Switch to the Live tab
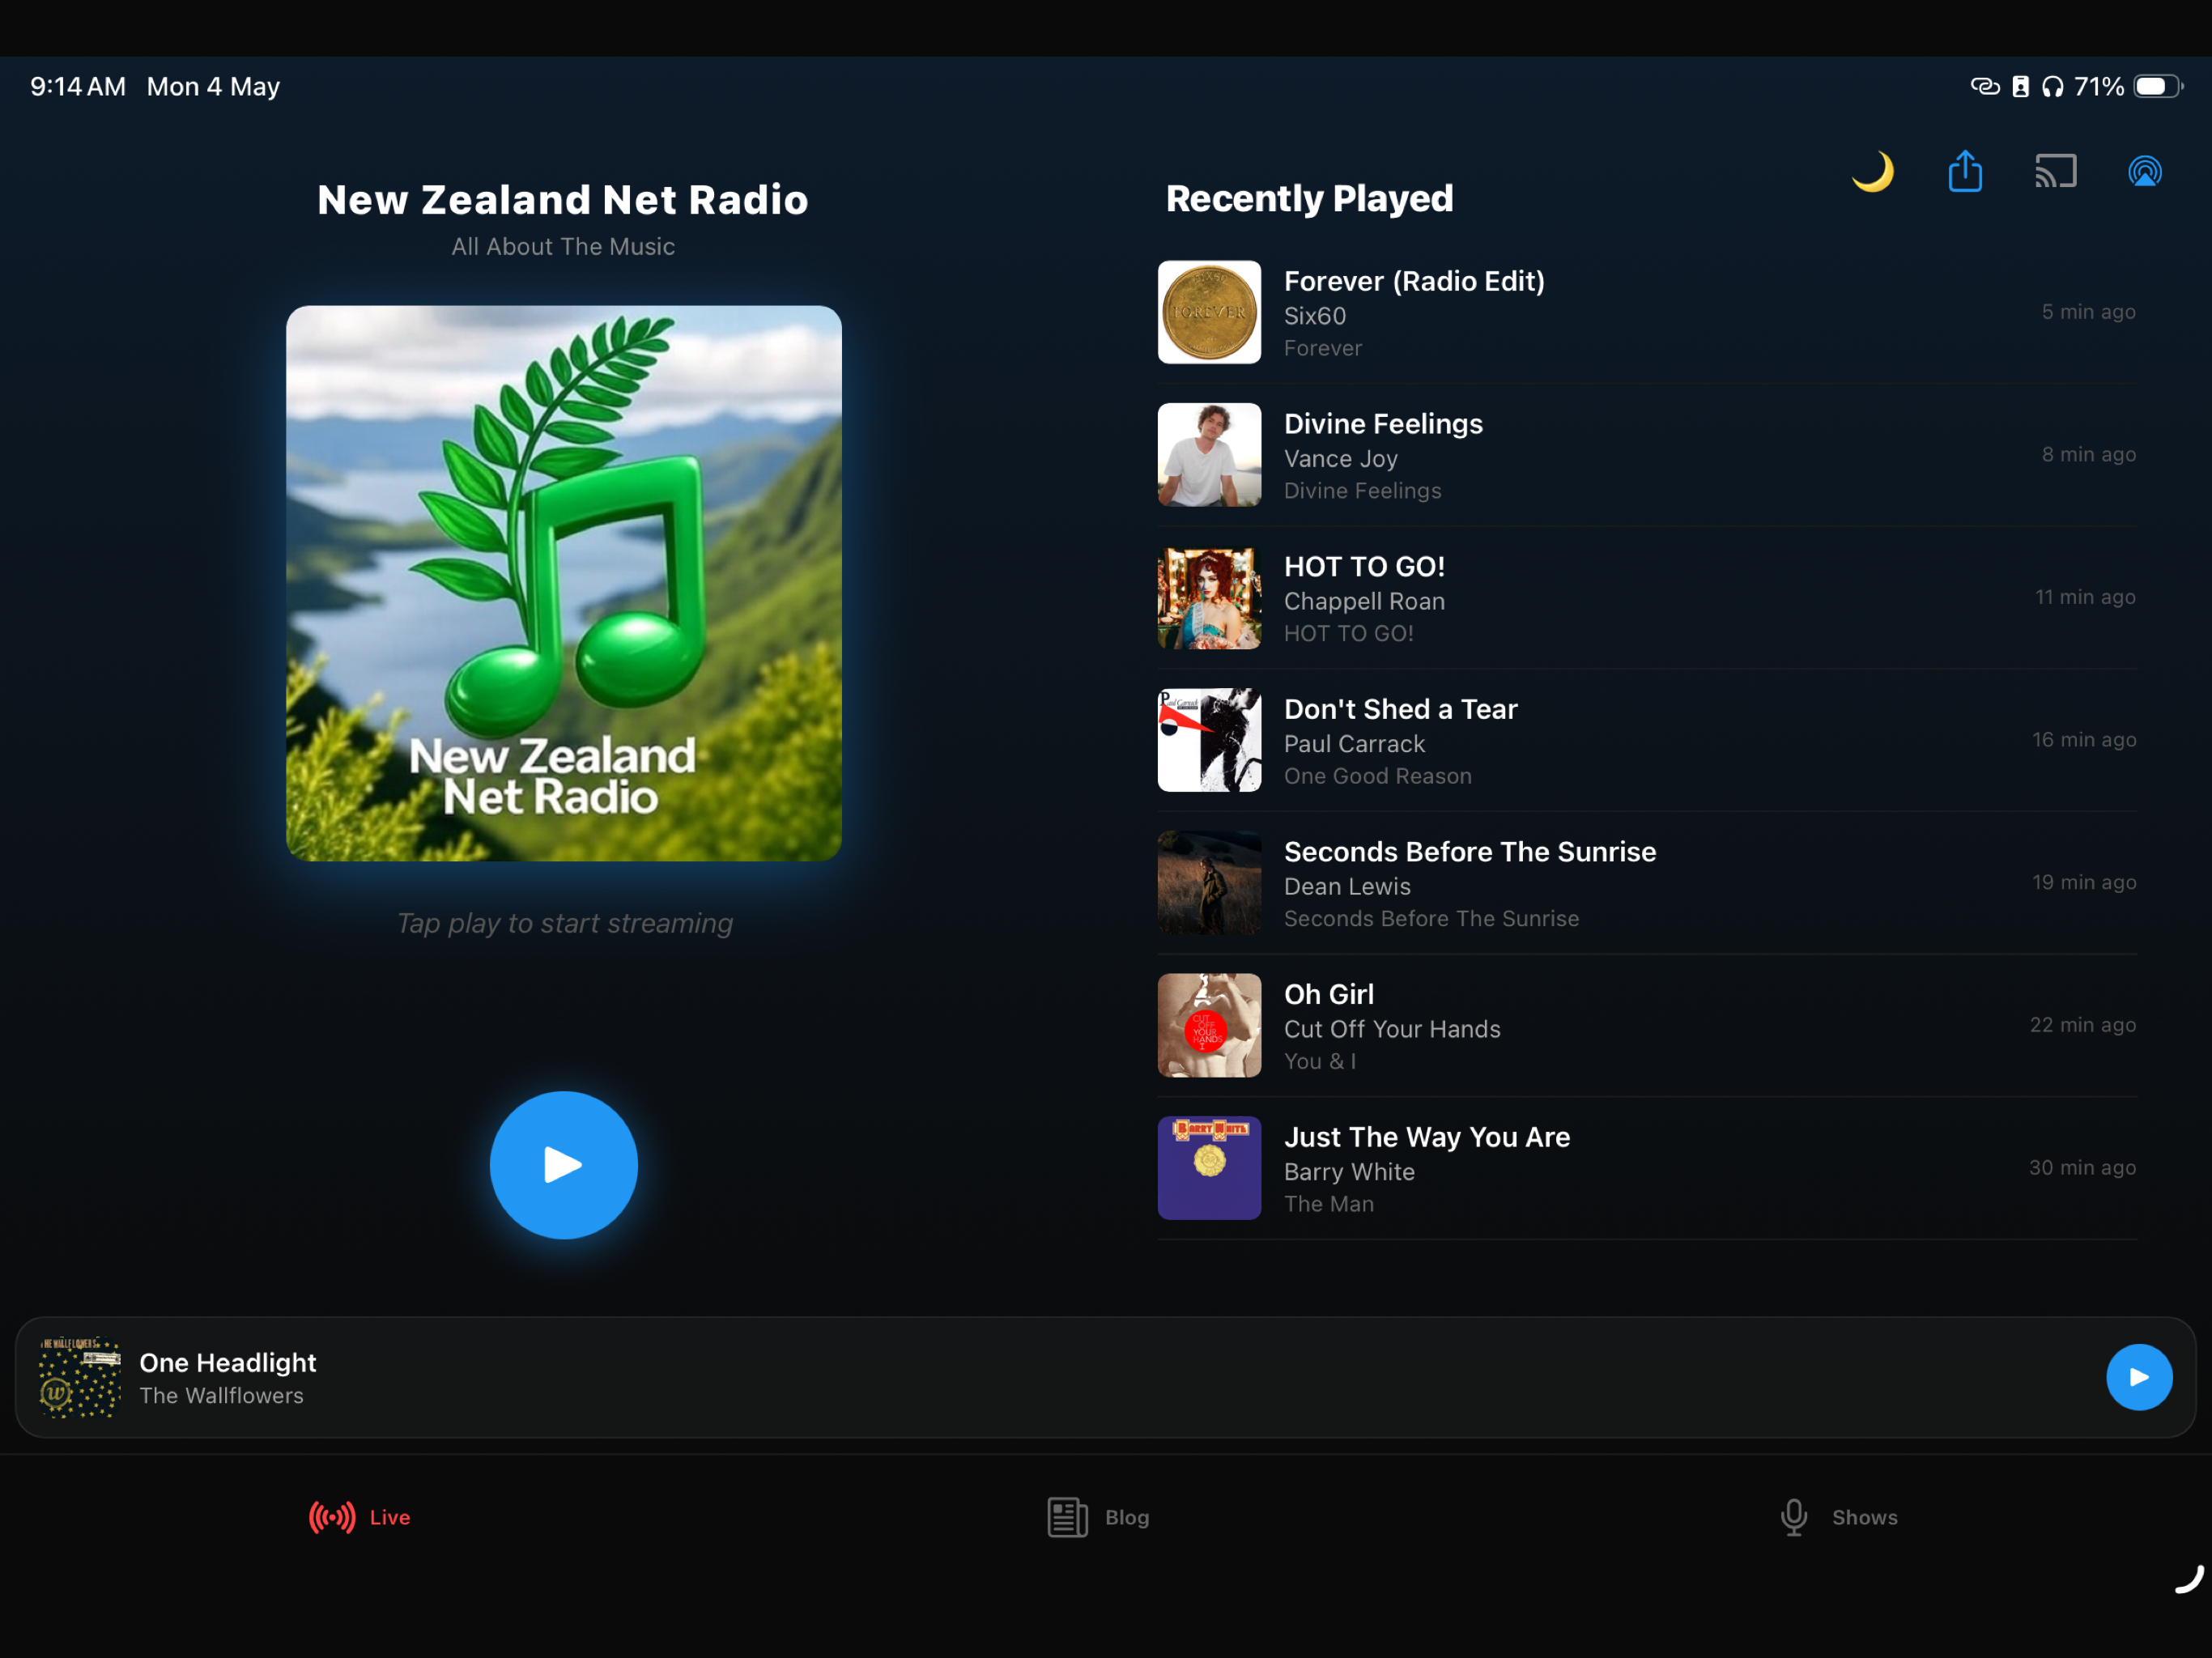The height and width of the screenshot is (1658, 2212). point(360,1516)
